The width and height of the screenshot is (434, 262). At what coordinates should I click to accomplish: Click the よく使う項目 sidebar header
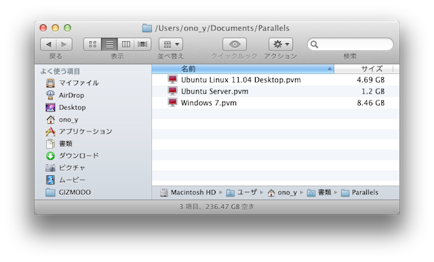(60, 71)
